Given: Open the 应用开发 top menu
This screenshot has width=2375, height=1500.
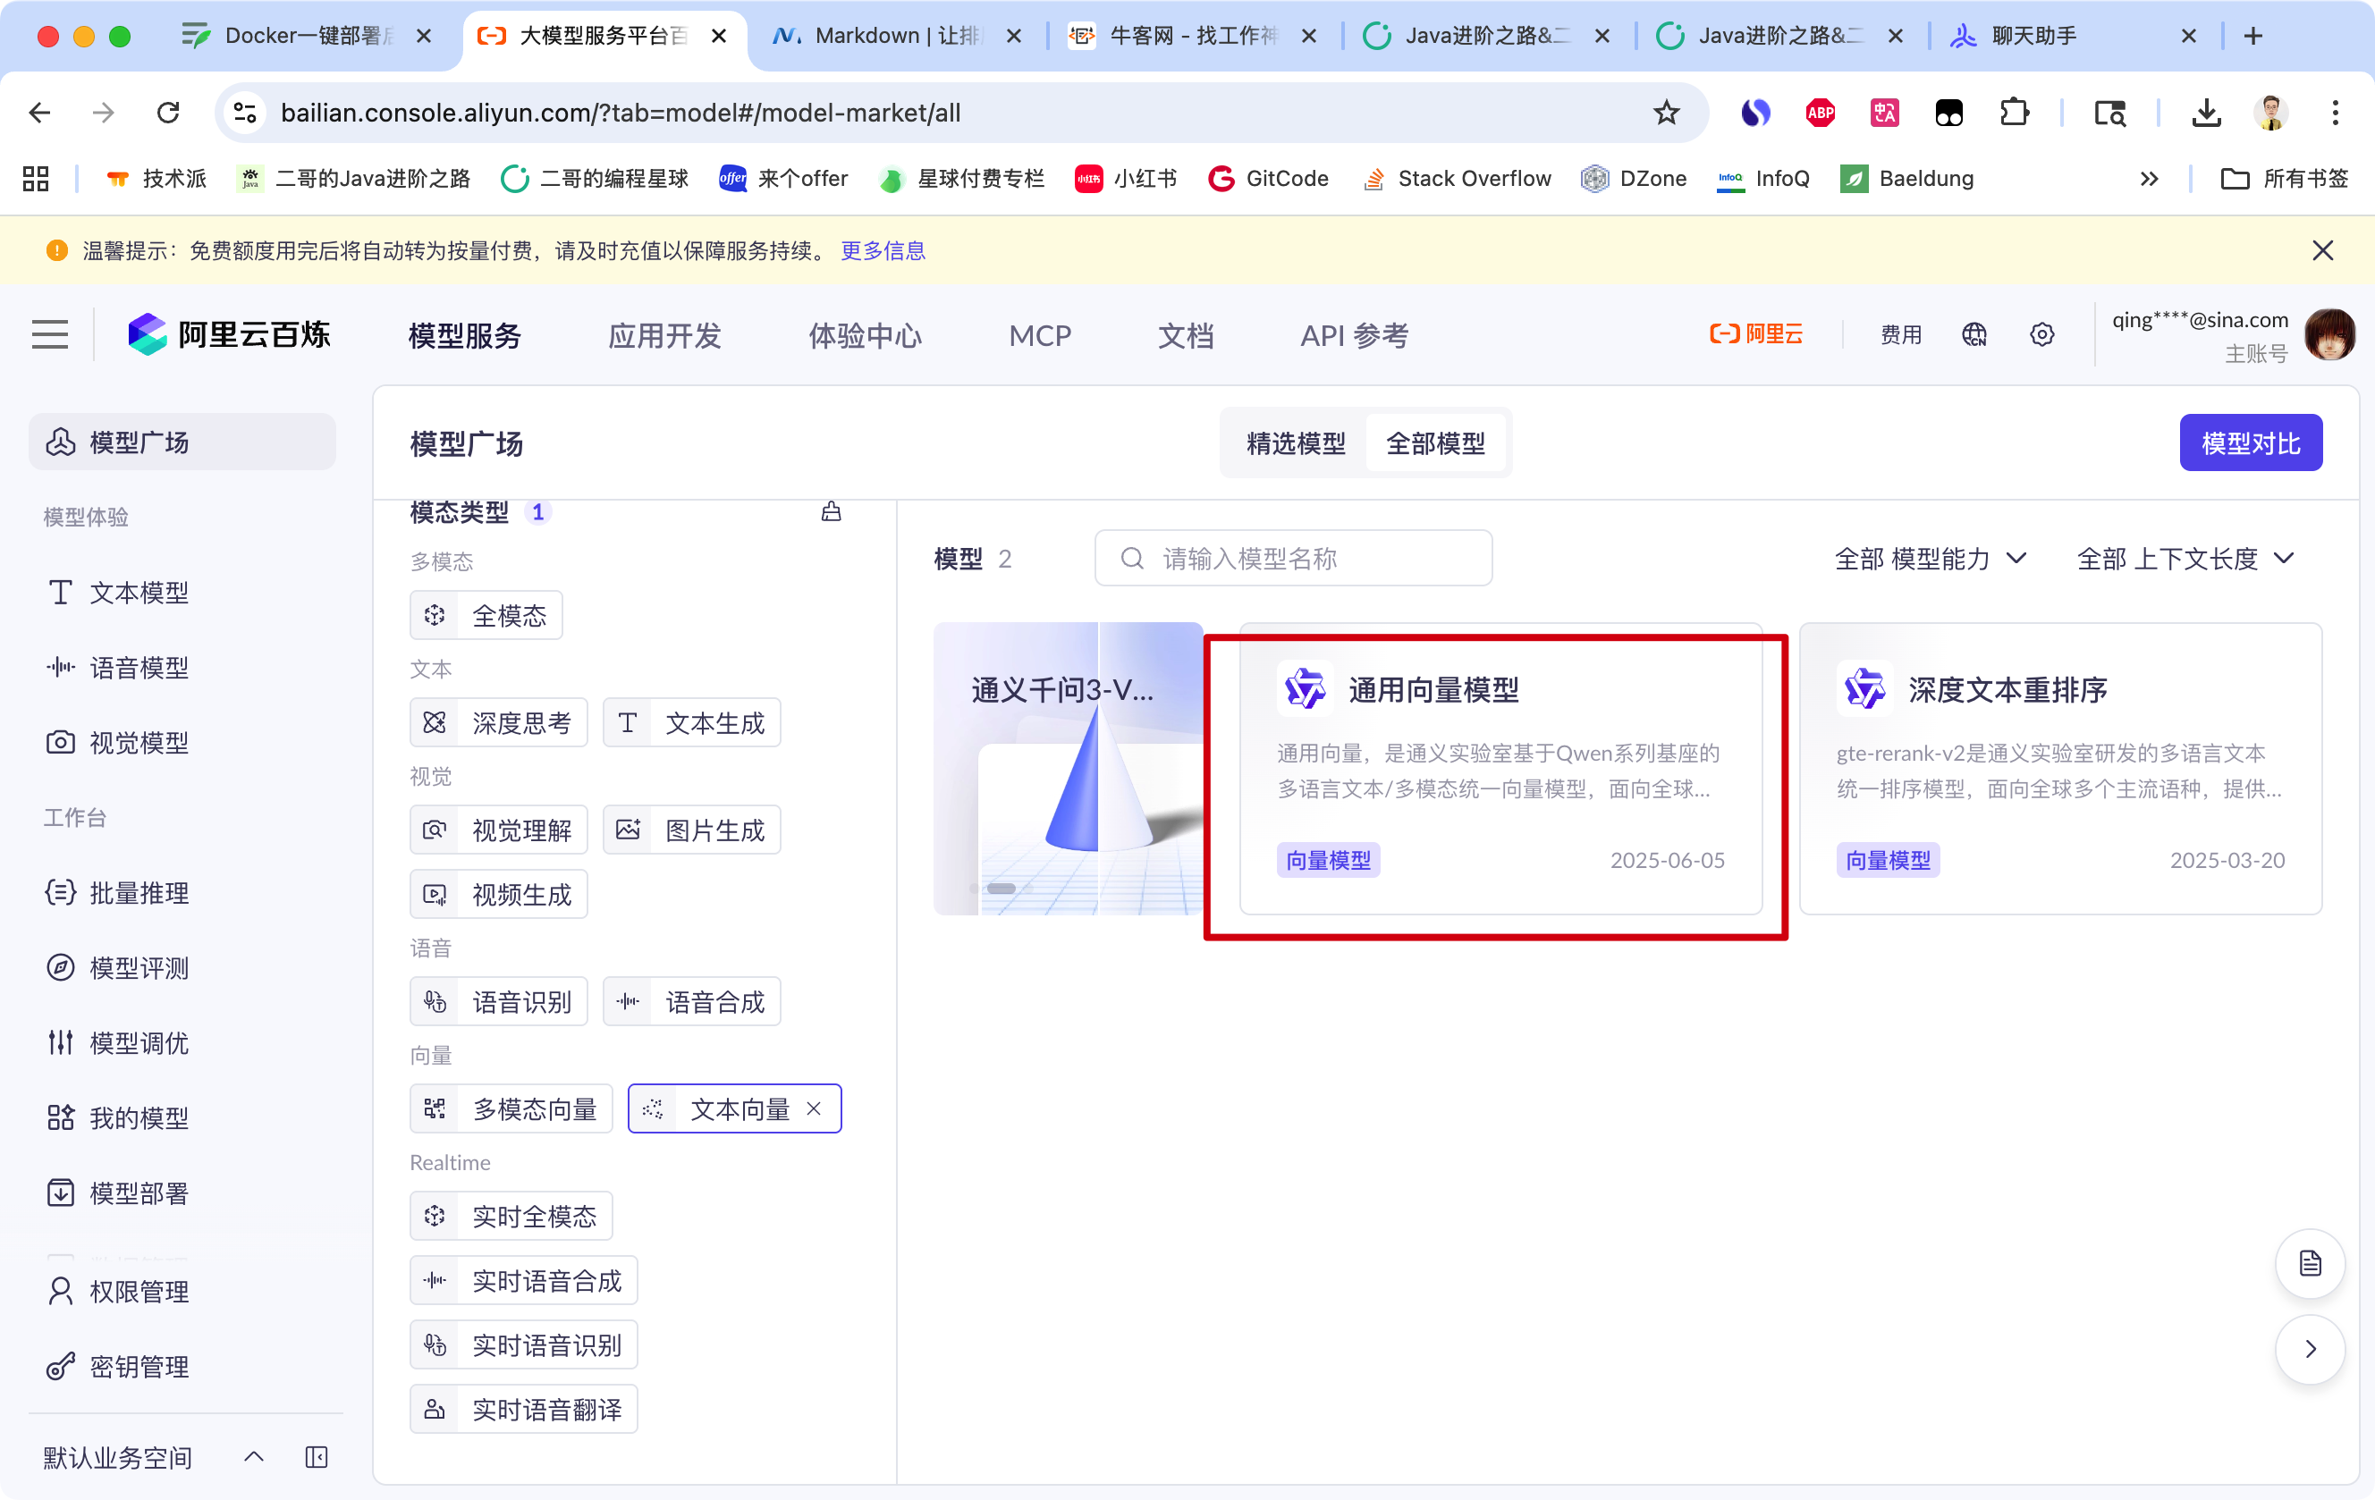Looking at the screenshot, I should [x=663, y=336].
